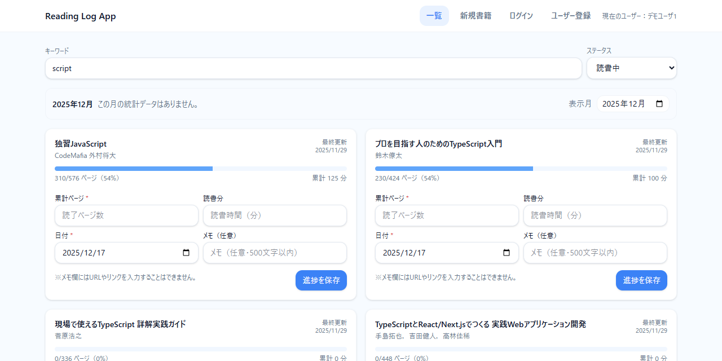
Task: Select the 現場で使えるTypeScript 詳解実践ガイド card title
Action: [121, 324]
